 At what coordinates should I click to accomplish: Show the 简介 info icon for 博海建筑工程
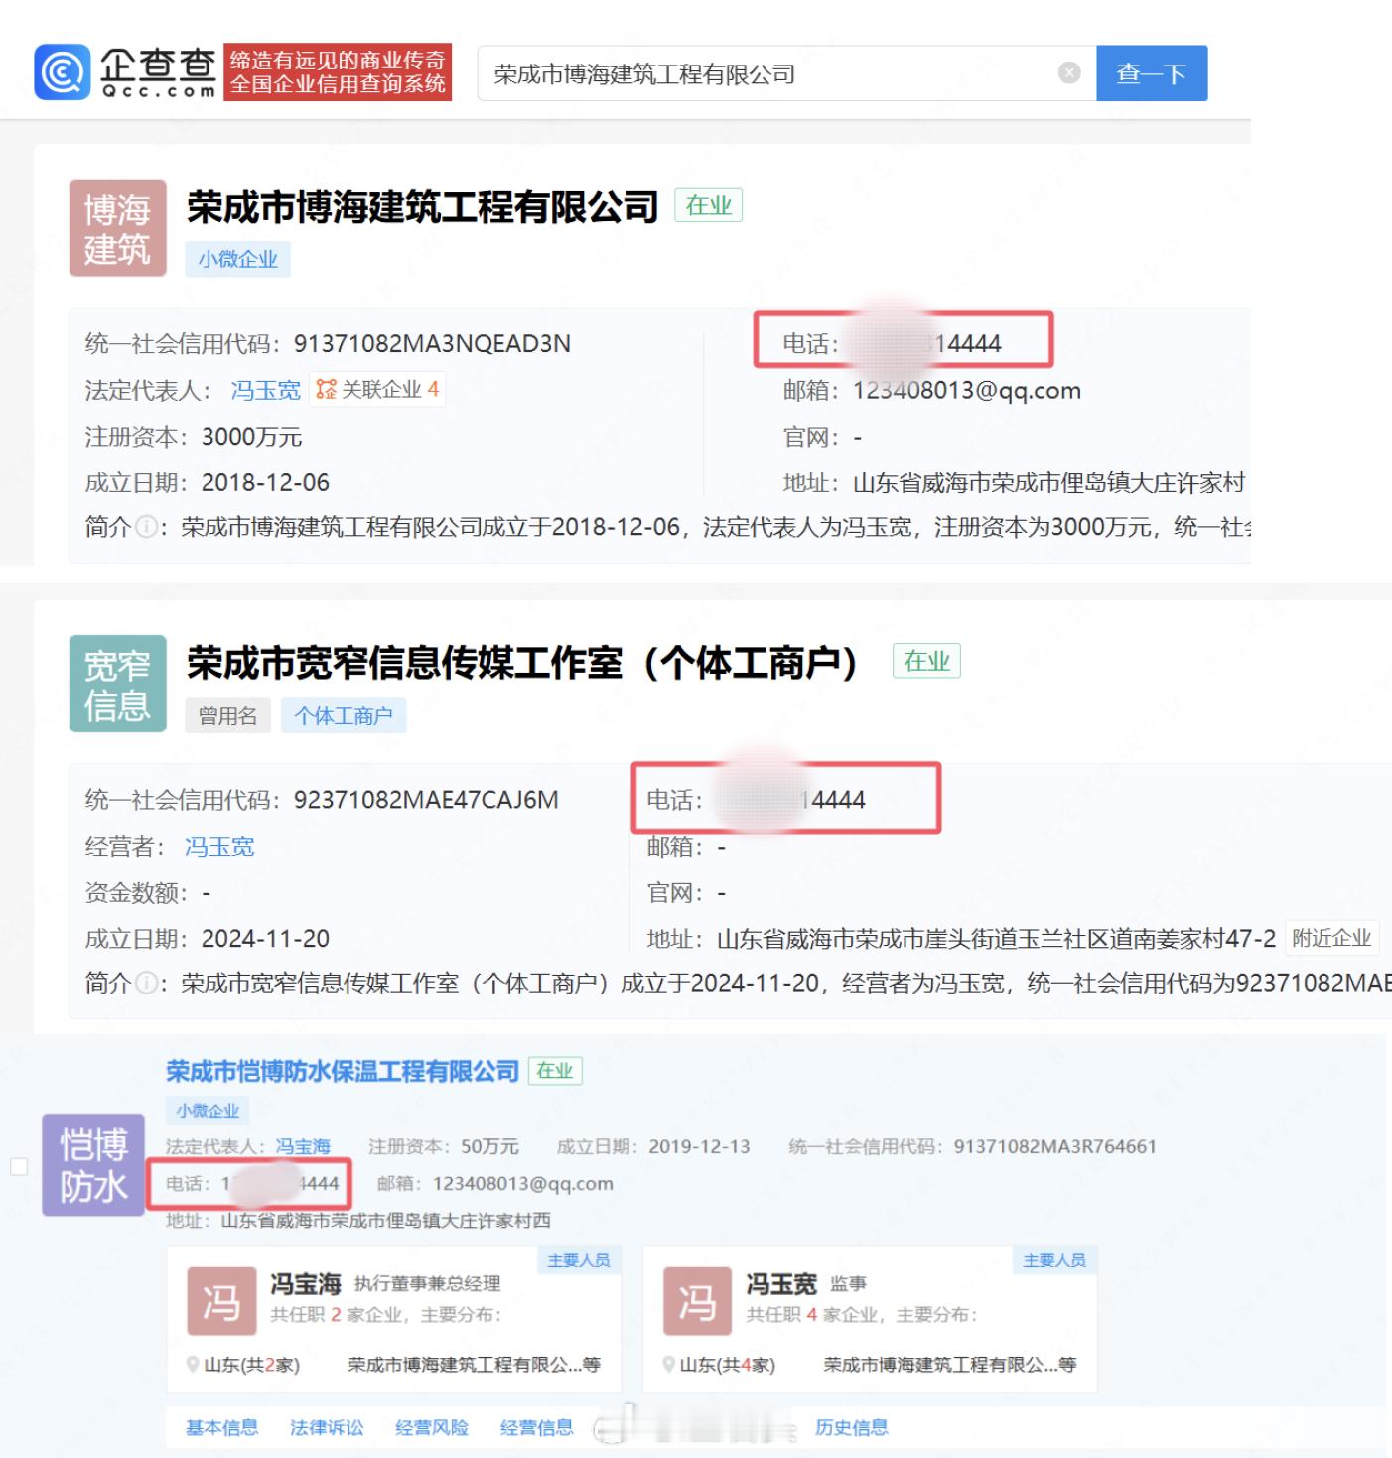pyautogui.click(x=147, y=527)
